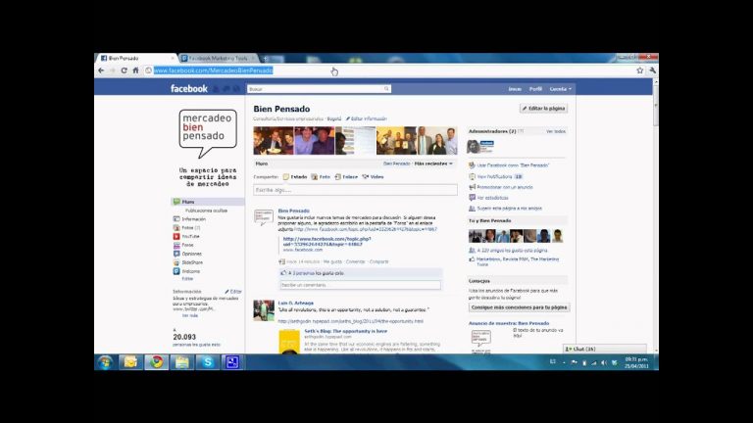The height and width of the screenshot is (423, 753).
Task: Click 'Anuncio de muestra: Bien Pensado' link
Action: point(509,323)
